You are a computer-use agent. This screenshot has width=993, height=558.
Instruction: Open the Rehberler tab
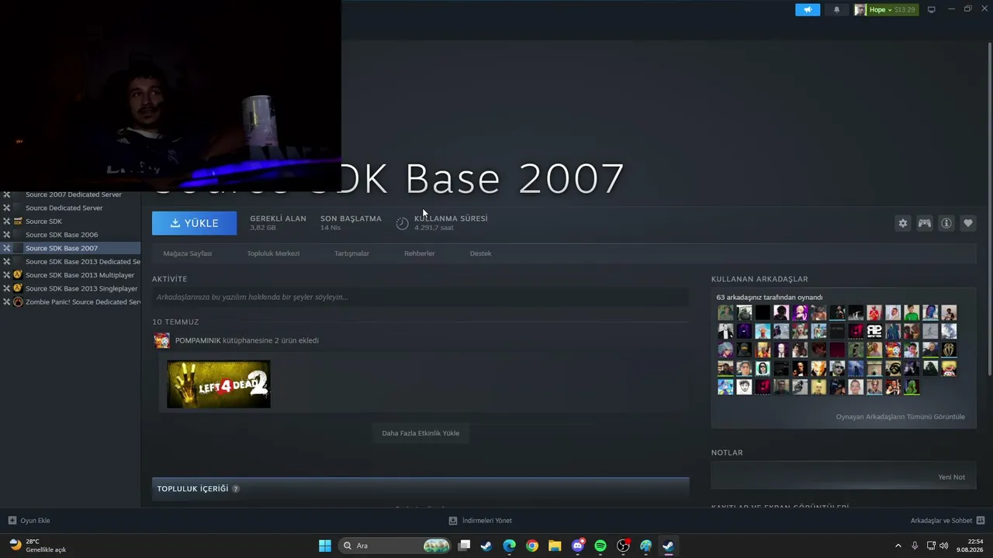click(x=419, y=253)
